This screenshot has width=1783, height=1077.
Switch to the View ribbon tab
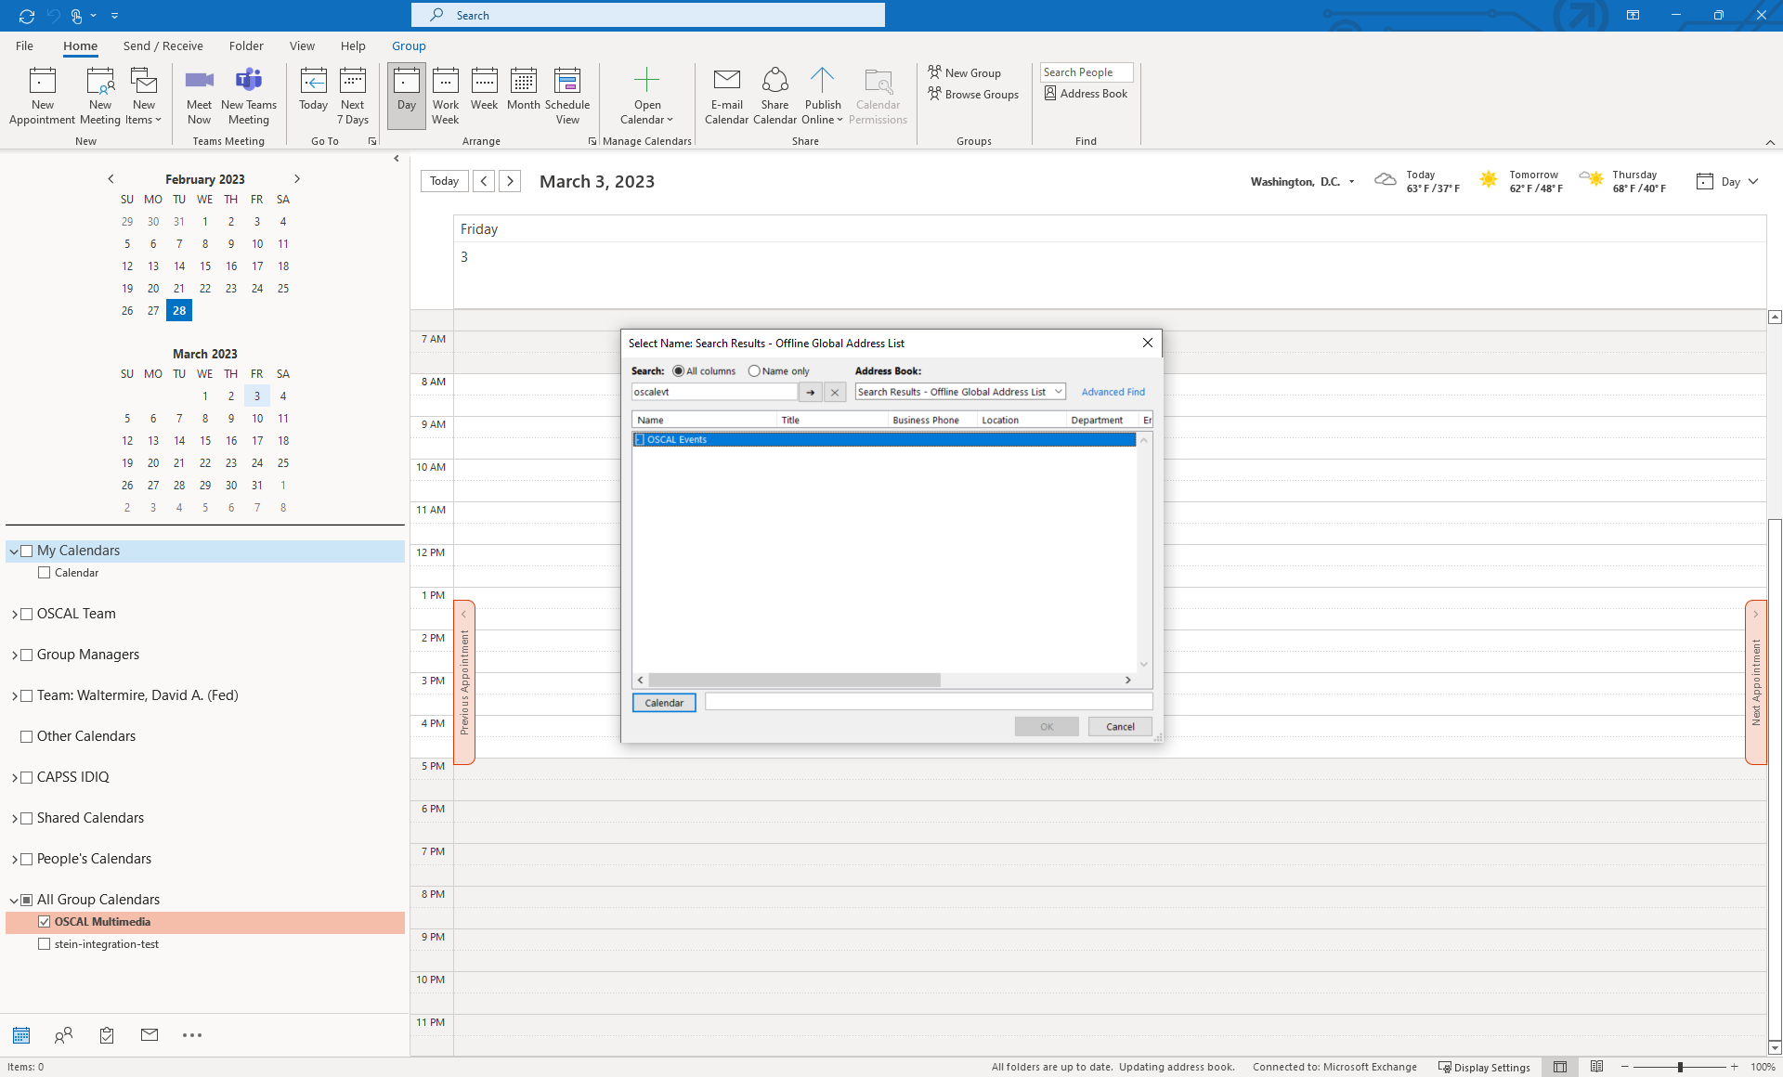pyautogui.click(x=302, y=45)
